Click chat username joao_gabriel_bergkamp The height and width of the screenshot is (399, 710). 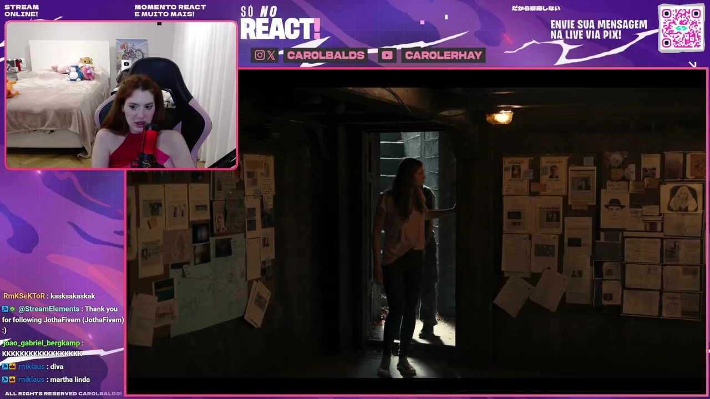point(41,344)
